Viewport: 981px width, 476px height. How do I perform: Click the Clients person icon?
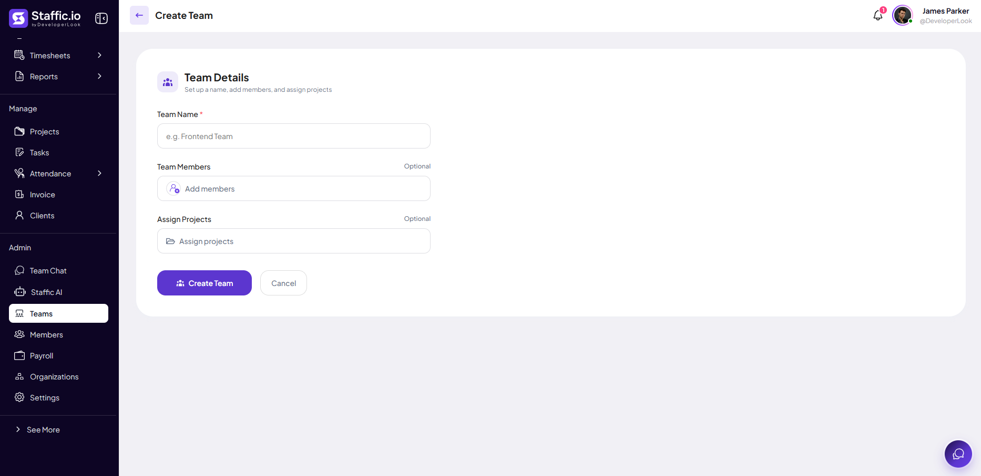pos(19,215)
